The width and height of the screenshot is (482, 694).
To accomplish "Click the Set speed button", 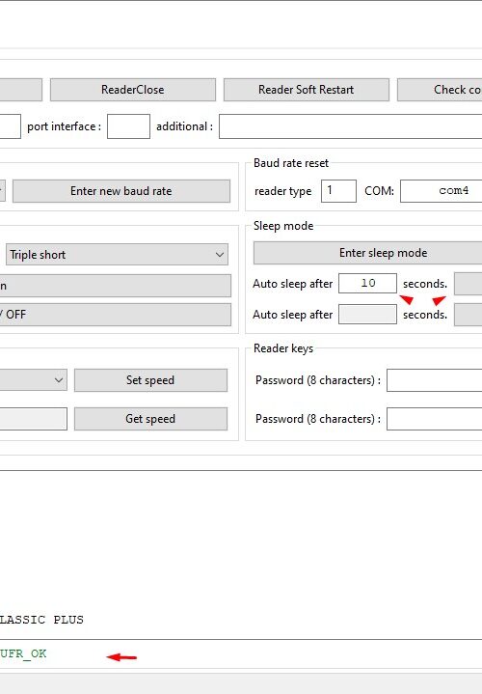I will pos(150,380).
